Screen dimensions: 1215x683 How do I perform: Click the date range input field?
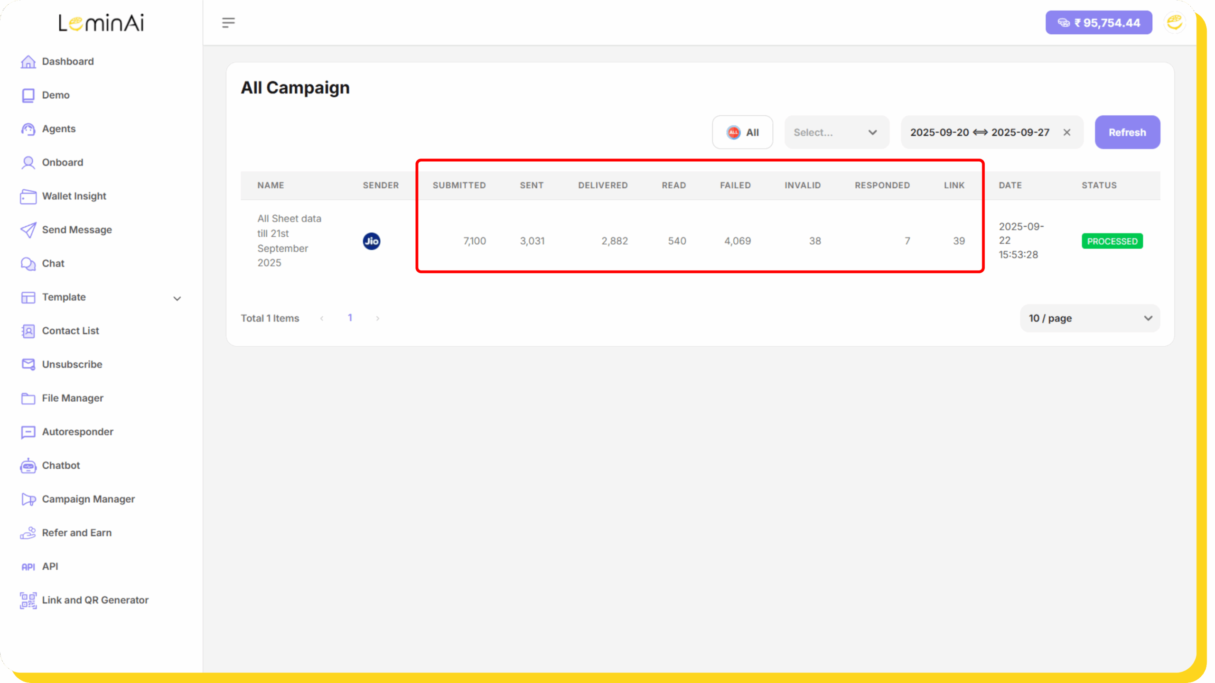(x=980, y=132)
